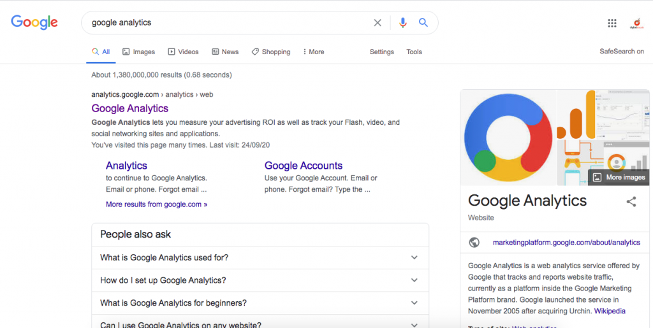653x328 pixels.
Task: Go to the News tab
Action: tap(225, 52)
